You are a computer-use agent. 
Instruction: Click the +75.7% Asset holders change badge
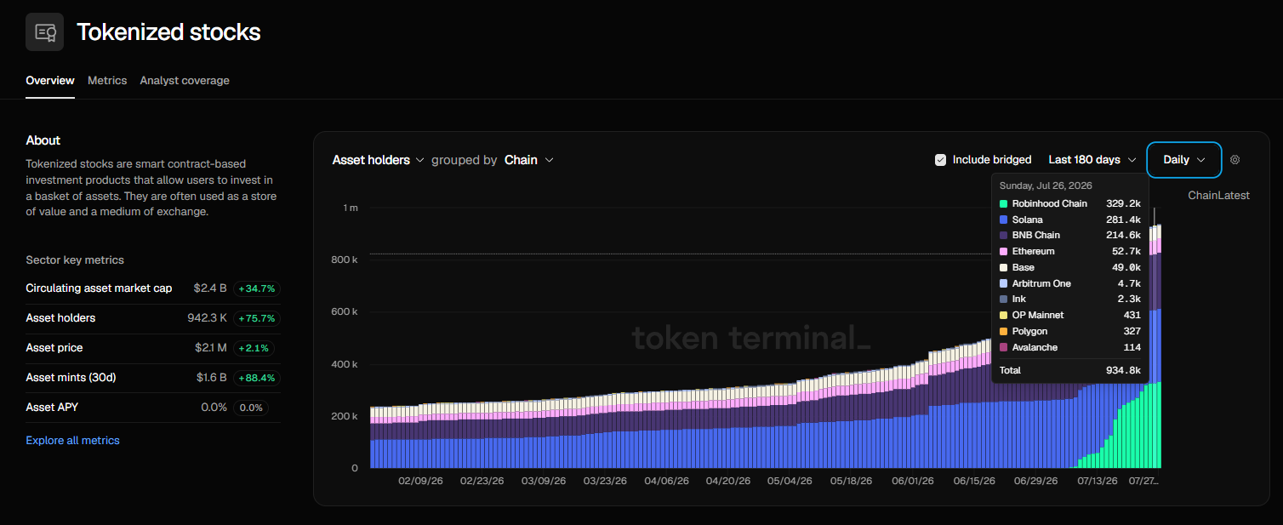pos(256,318)
